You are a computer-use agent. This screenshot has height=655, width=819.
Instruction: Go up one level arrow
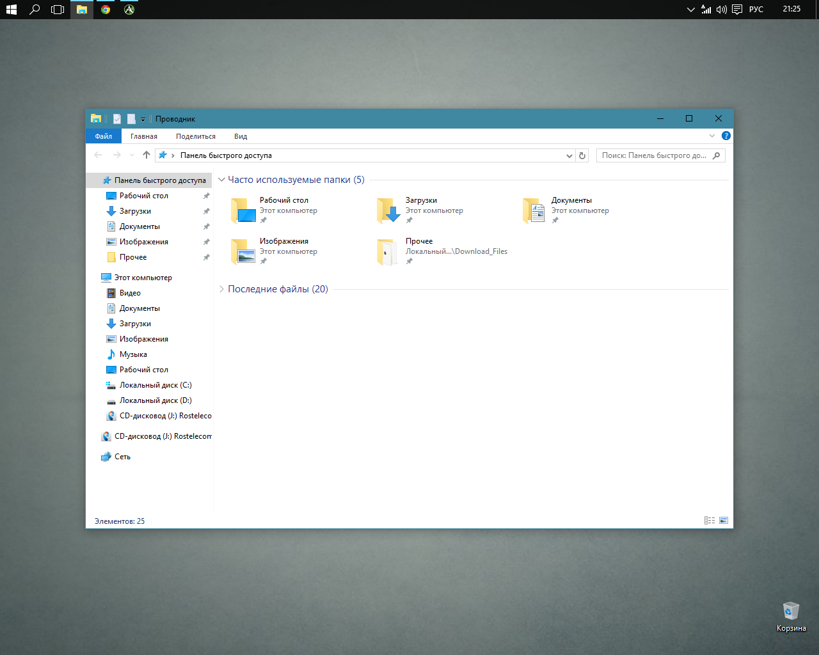[147, 155]
